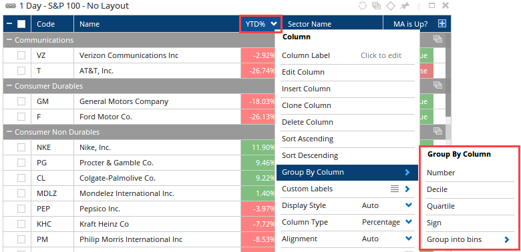Click the copy icon on Consumer Durables row
The width and height of the screenshot is (521, 252).
point(438,85)
